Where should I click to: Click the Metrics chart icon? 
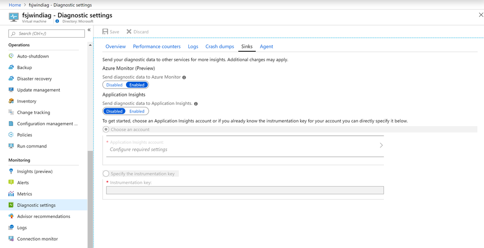[x=11, y=194]
